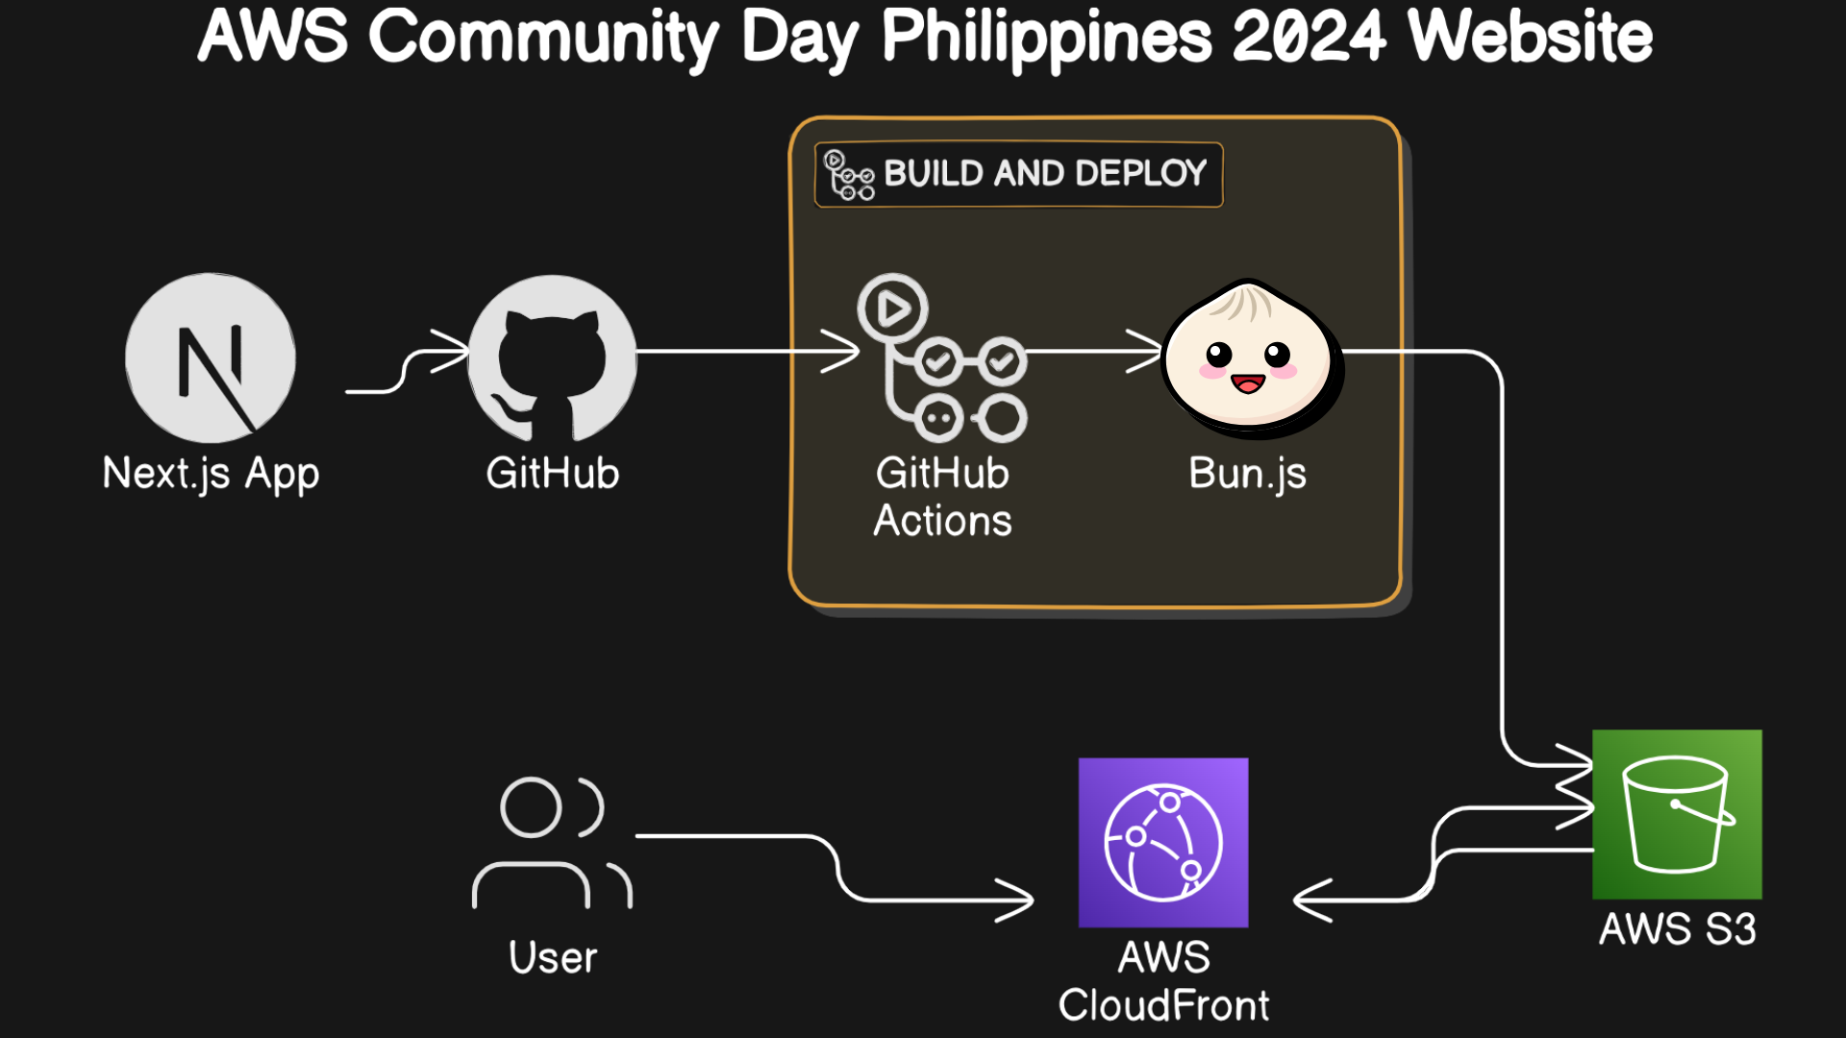
Task: Click the Bun.js dumpling mascot icon
Action: pyautogui.click(x=1251, y=358)
